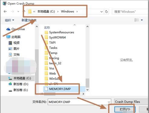
Task: Expand the view options dropdown arrow
Action: point(142,20)
